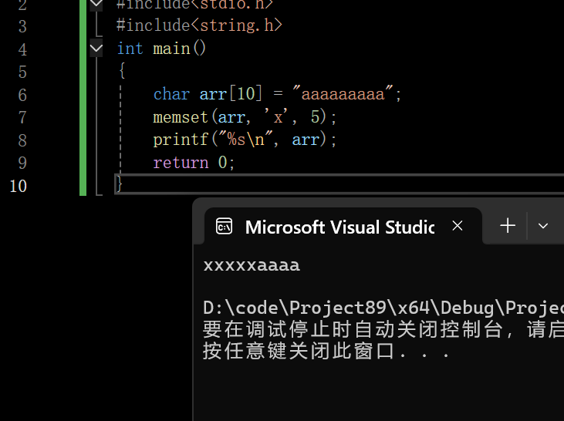Click line number 7 in gutter
564x421 pixels.
click(x=22, y=117)
